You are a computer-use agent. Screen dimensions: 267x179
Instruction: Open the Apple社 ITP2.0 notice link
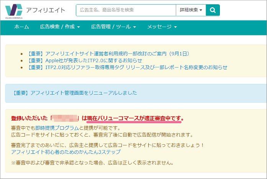(85, 60)
